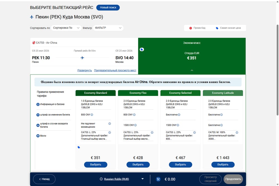The height and width of the screenshot is (186, 279).
Task: Go back with the Назад button
Action: [44, 179]
